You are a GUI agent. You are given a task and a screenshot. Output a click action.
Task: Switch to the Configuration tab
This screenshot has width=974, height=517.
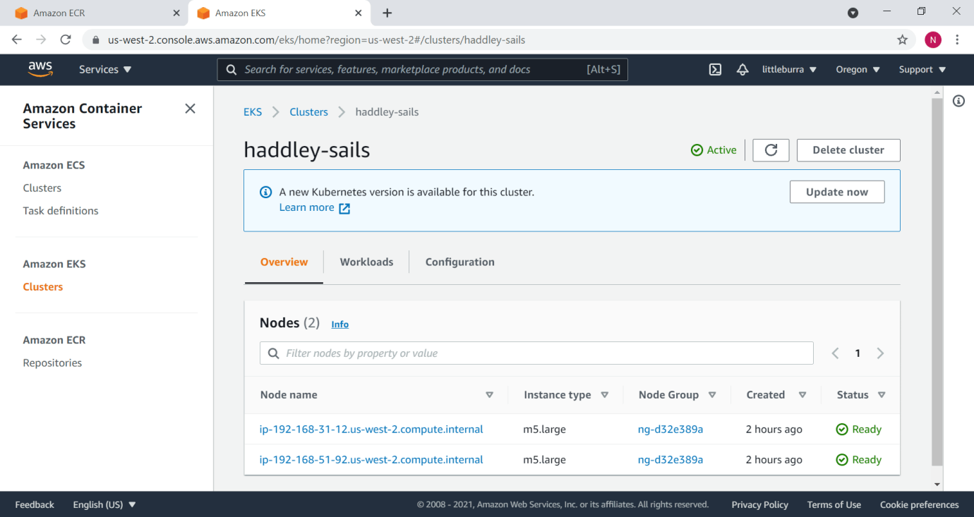point(459,262)
